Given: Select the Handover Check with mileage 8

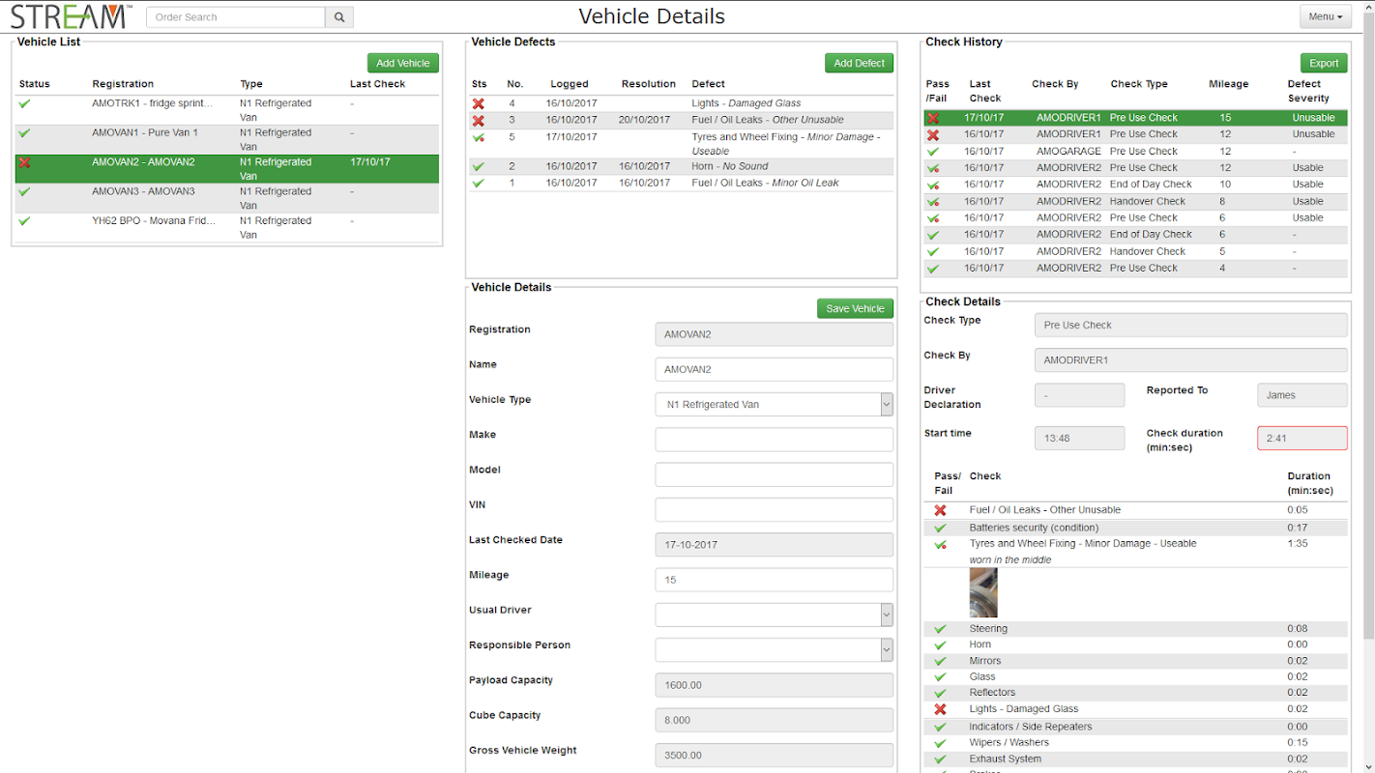Looking at the screenshot, I should click(x=1135, y=202).
